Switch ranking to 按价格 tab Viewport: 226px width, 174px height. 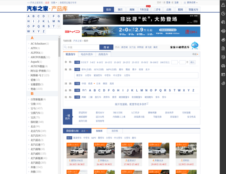coord(115,131)
